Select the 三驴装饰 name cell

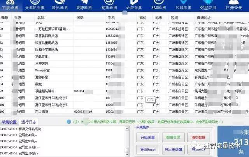[x=42, y=64]
